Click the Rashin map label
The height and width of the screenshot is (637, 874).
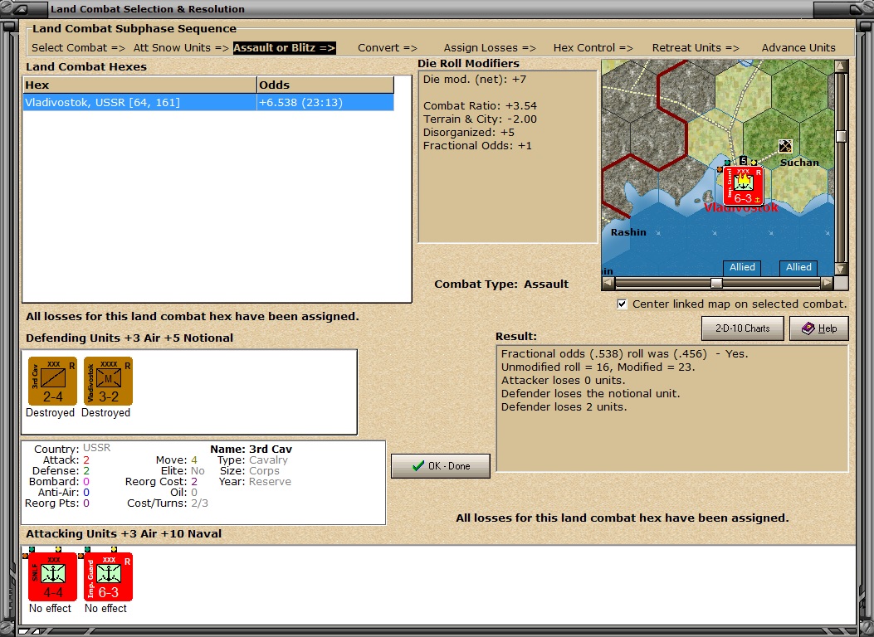pos(629,232)
